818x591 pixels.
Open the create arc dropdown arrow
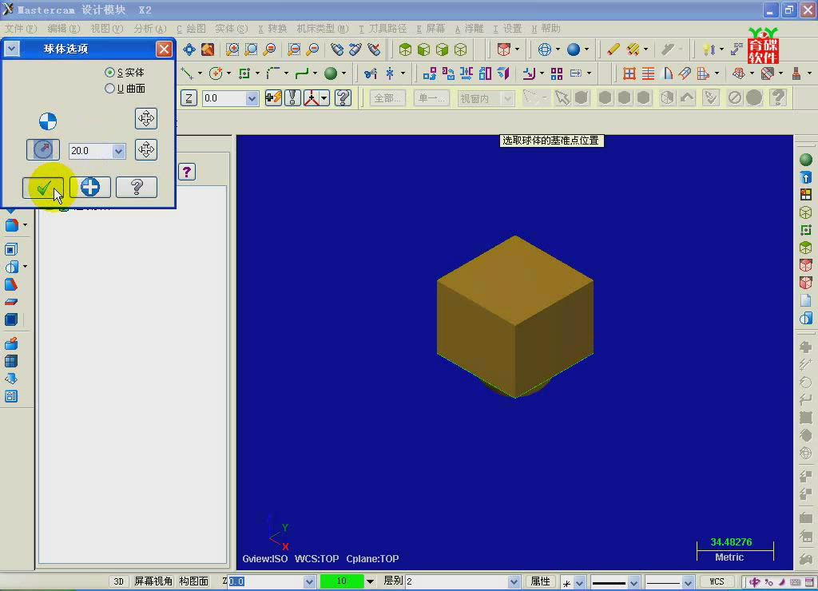click(228, 73)
